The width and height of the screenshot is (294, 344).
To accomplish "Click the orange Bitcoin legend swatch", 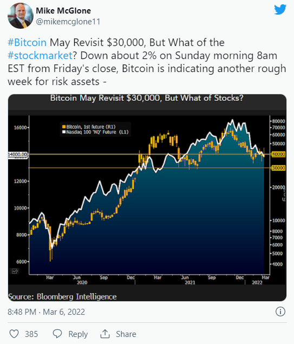I will tap(64, 127).
